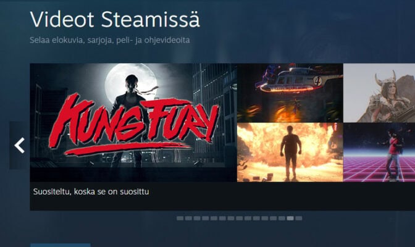Go to the third carousel page dot

(x=197, y=218)
